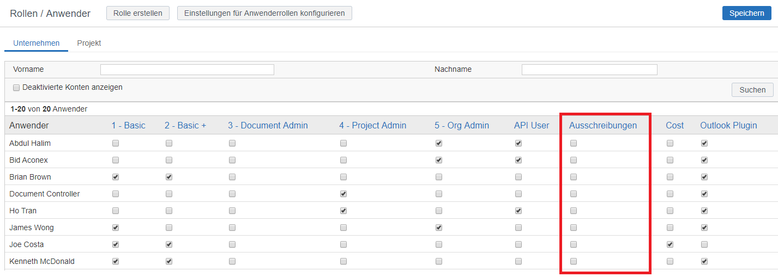Check 3 - Document Admin for James Wong

click(x=232, y=227)
